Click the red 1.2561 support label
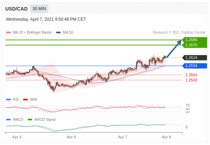 tap(191, 75)
